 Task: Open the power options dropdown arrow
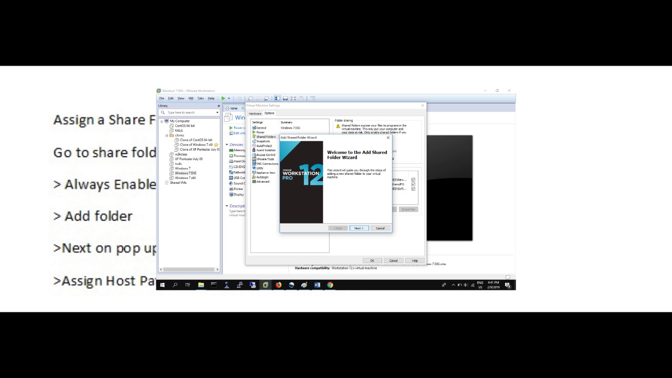[229, 98]
